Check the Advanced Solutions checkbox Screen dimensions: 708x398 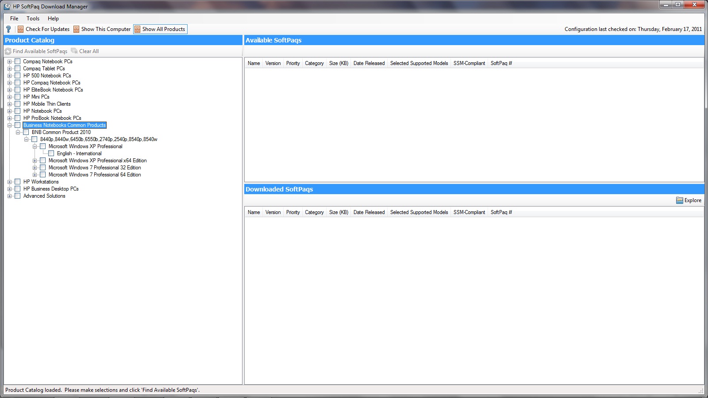tap(18, 196)
